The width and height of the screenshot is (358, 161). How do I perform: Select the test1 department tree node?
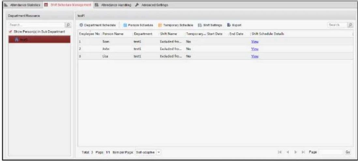(x=39, y=39)
